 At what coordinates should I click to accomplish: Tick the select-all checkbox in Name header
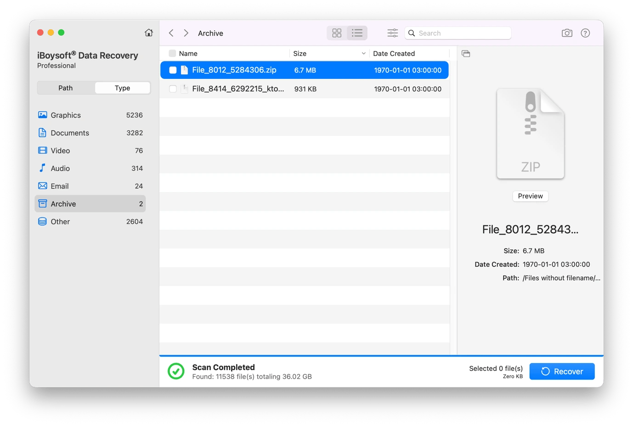click(x=172, y=54)
